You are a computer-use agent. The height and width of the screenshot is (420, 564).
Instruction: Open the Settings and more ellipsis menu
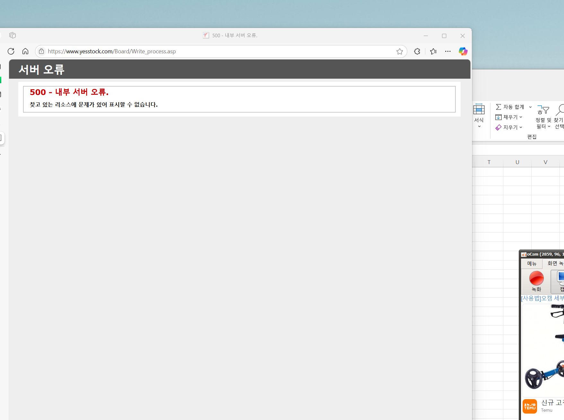[x=448, y=51]
